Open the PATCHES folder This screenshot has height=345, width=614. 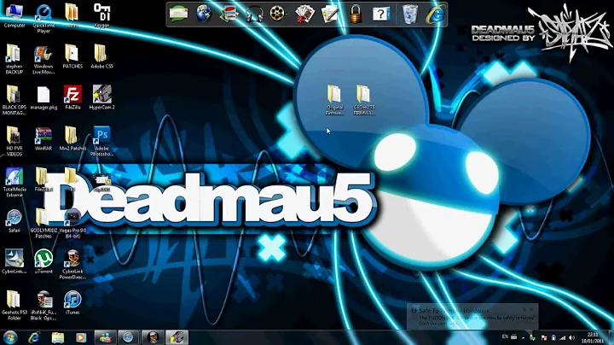point(72,56)
